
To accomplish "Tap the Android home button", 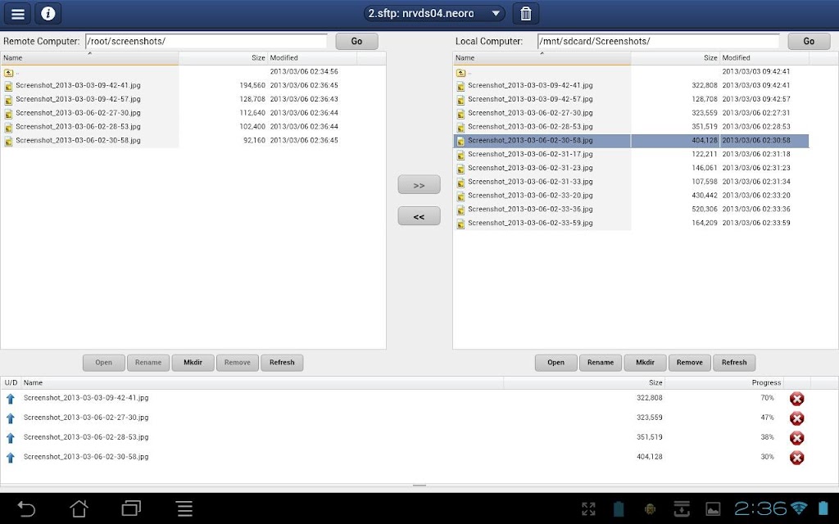I will pyautogui.click(x=79, y=508).
